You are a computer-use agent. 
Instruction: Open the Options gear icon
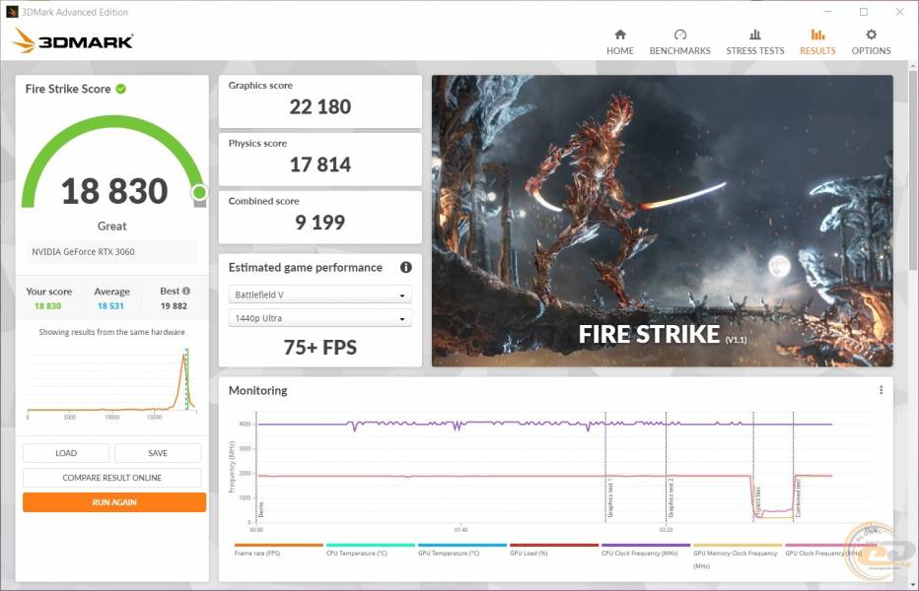[871, 34]
